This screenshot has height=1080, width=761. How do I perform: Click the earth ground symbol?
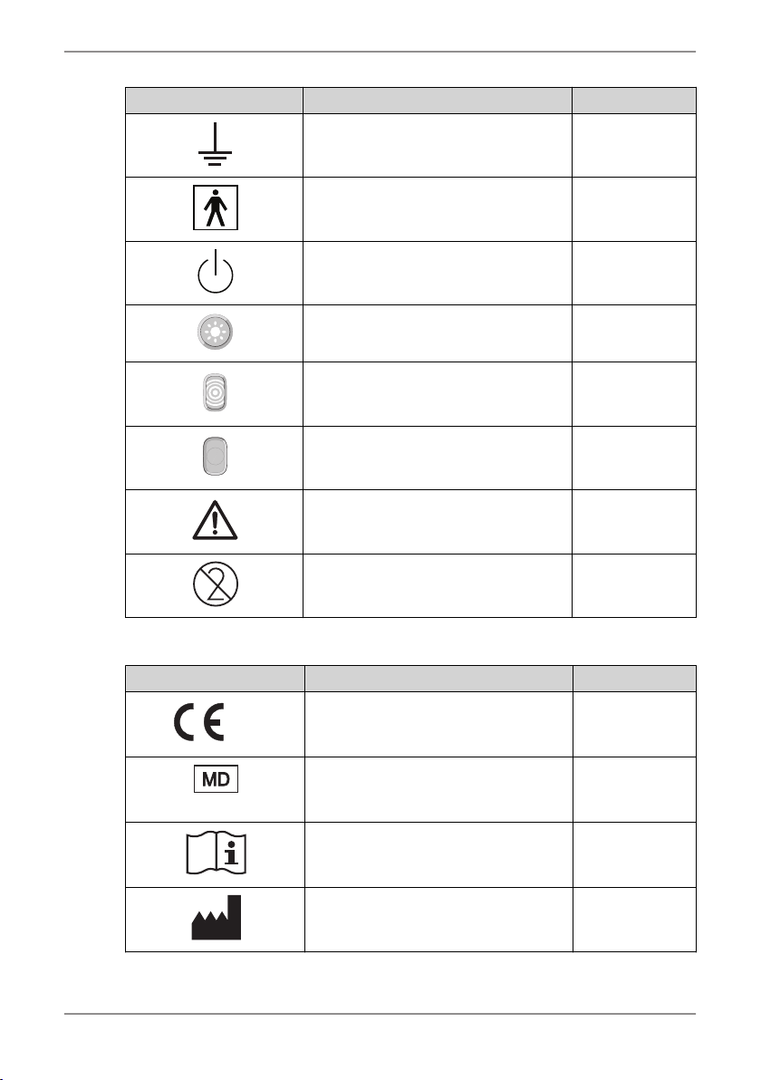point(215,145)
